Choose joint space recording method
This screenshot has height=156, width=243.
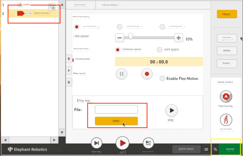tap(159, 50)
